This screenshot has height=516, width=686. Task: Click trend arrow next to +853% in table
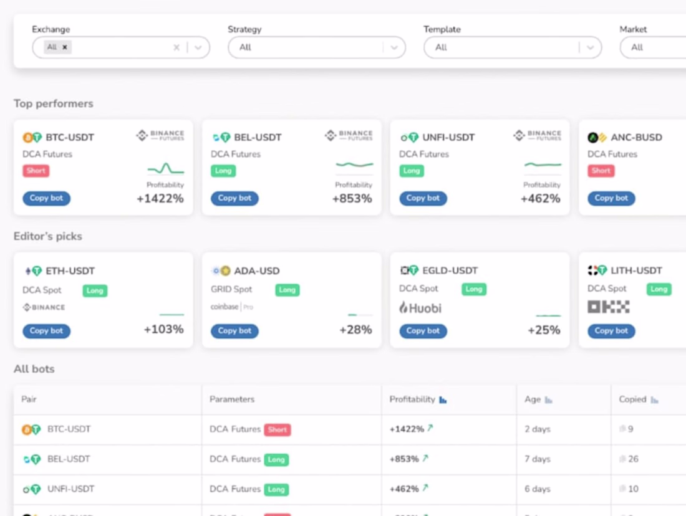tap(425, 458)
